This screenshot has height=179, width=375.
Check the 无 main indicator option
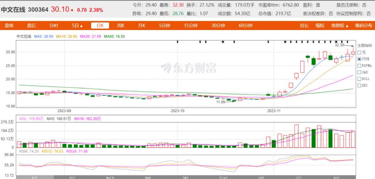click(359, 53)
